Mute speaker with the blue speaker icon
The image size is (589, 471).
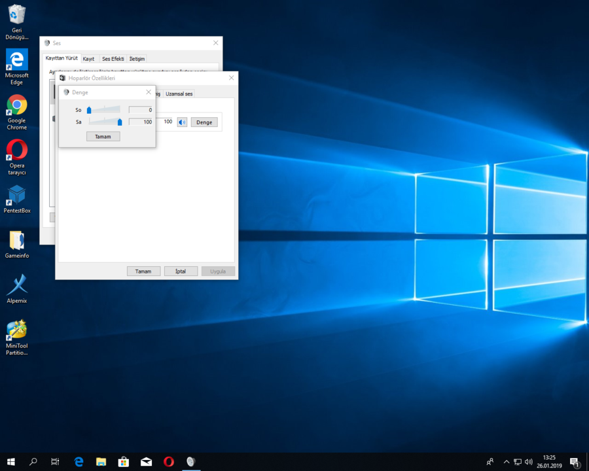pyautogui.click(x=182, y=122)
